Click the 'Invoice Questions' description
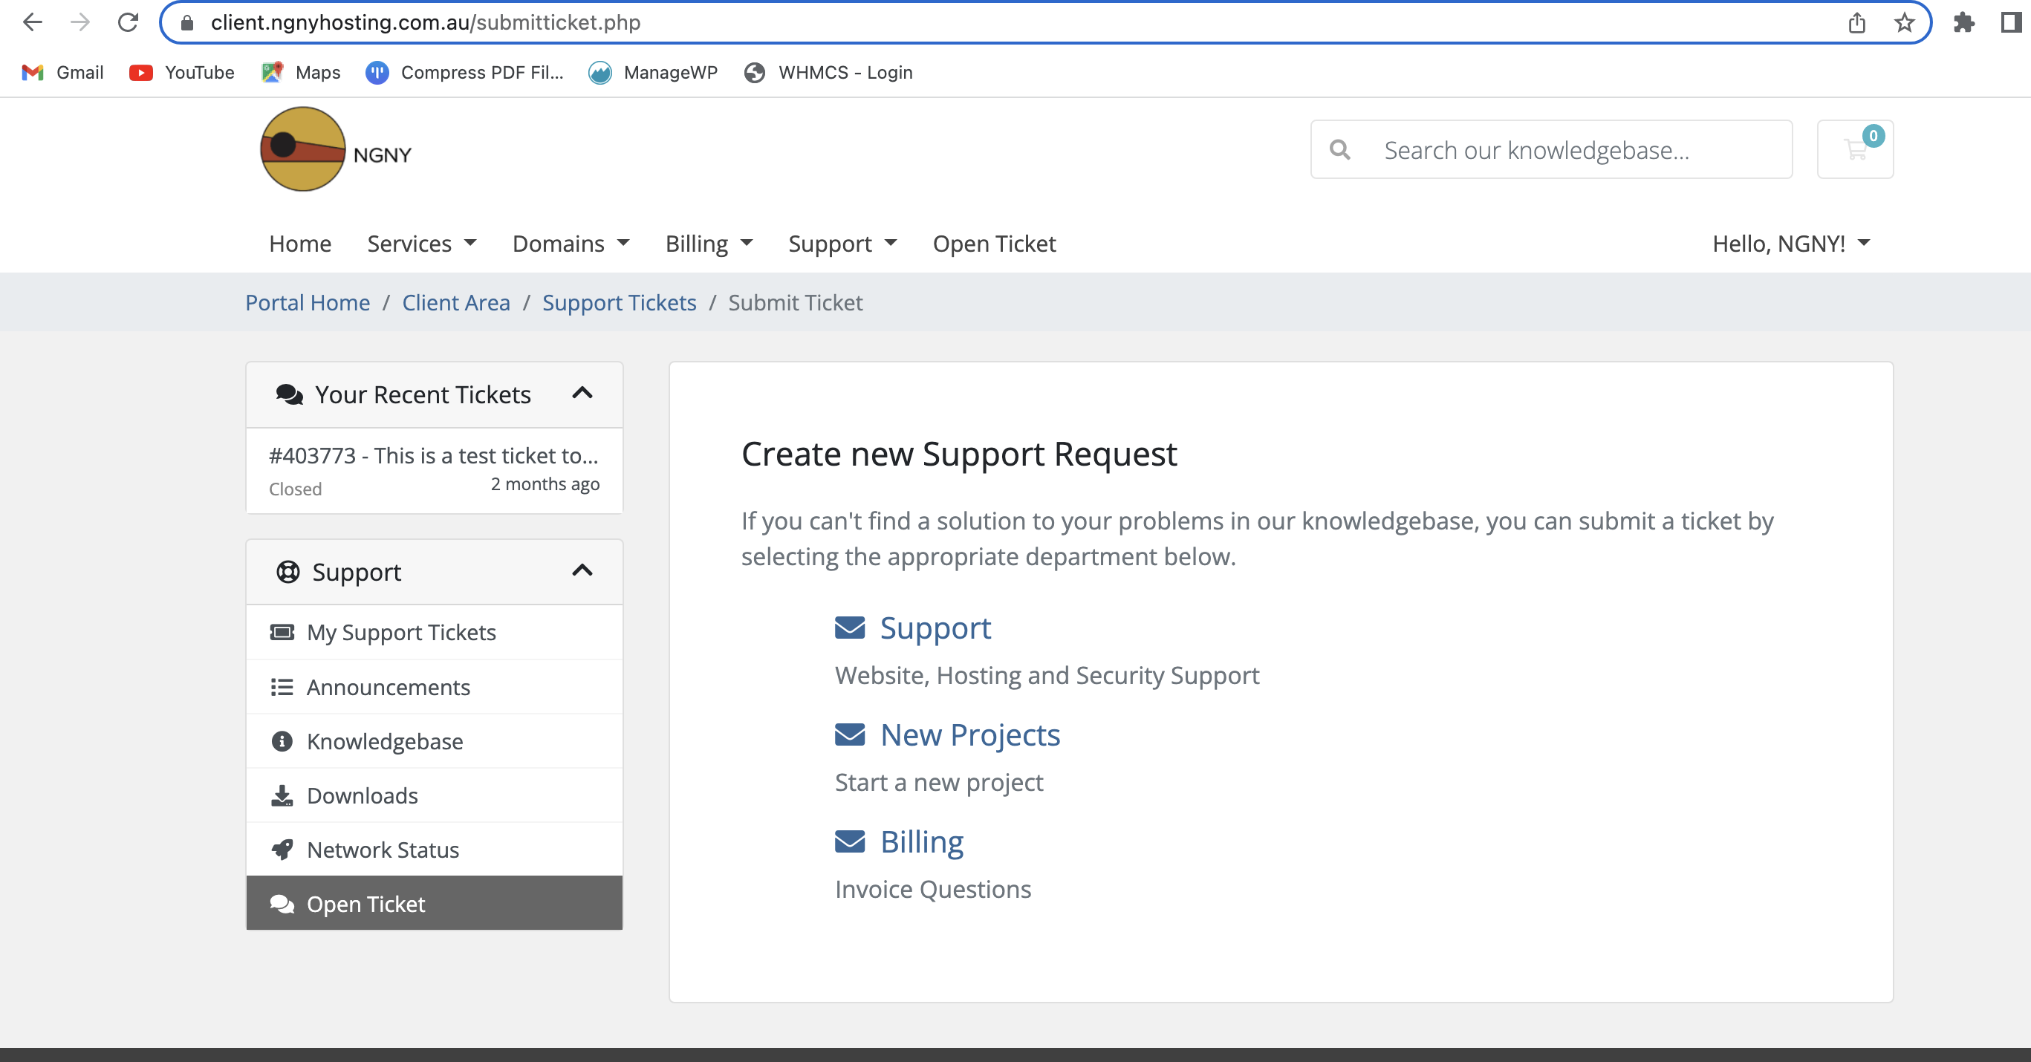The width and height of the screenshot is (2031, 1062). click(x=933, y=890)
